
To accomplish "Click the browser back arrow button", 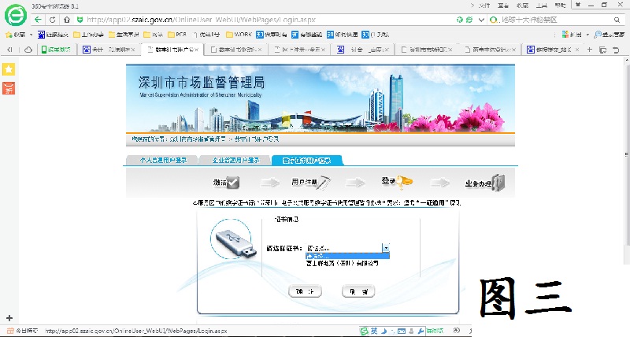I will [x=39, y=19].
